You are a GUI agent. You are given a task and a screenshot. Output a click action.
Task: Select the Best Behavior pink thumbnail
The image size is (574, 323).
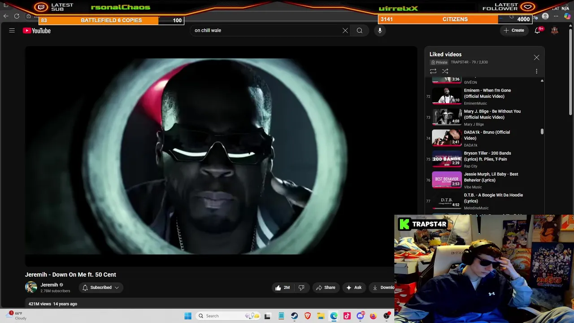pos(447,180)
